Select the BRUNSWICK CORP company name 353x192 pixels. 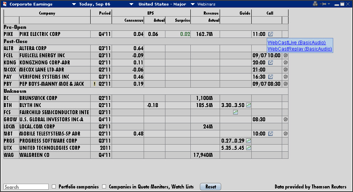pyautogui.click(x=38, y=98)
